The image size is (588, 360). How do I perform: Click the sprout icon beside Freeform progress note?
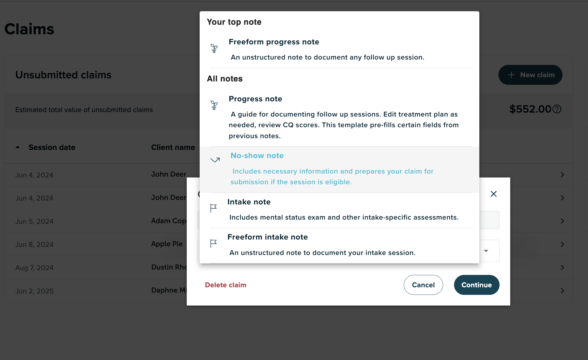pos(214,48)
